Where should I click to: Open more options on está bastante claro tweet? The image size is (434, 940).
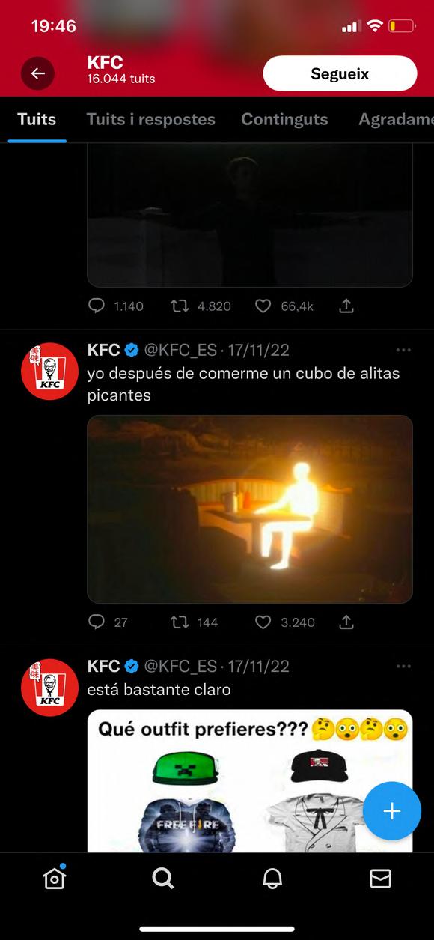[403, 666]
